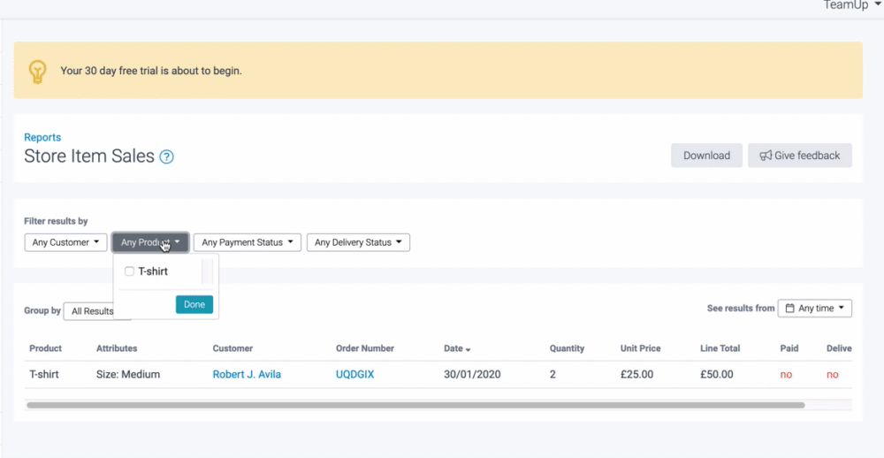Open the TeamUp account menu
The image size is (884, 458).
pos(851,5)
